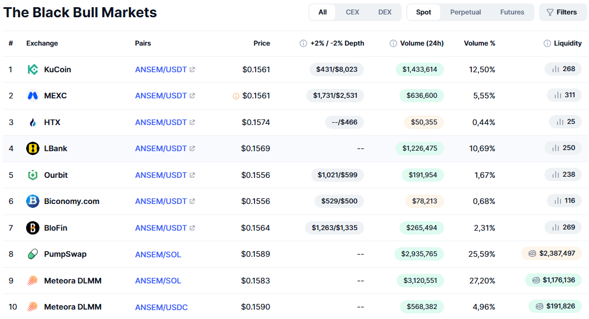
Task: Switch to the DEX tab
Action: pos(385,12)
